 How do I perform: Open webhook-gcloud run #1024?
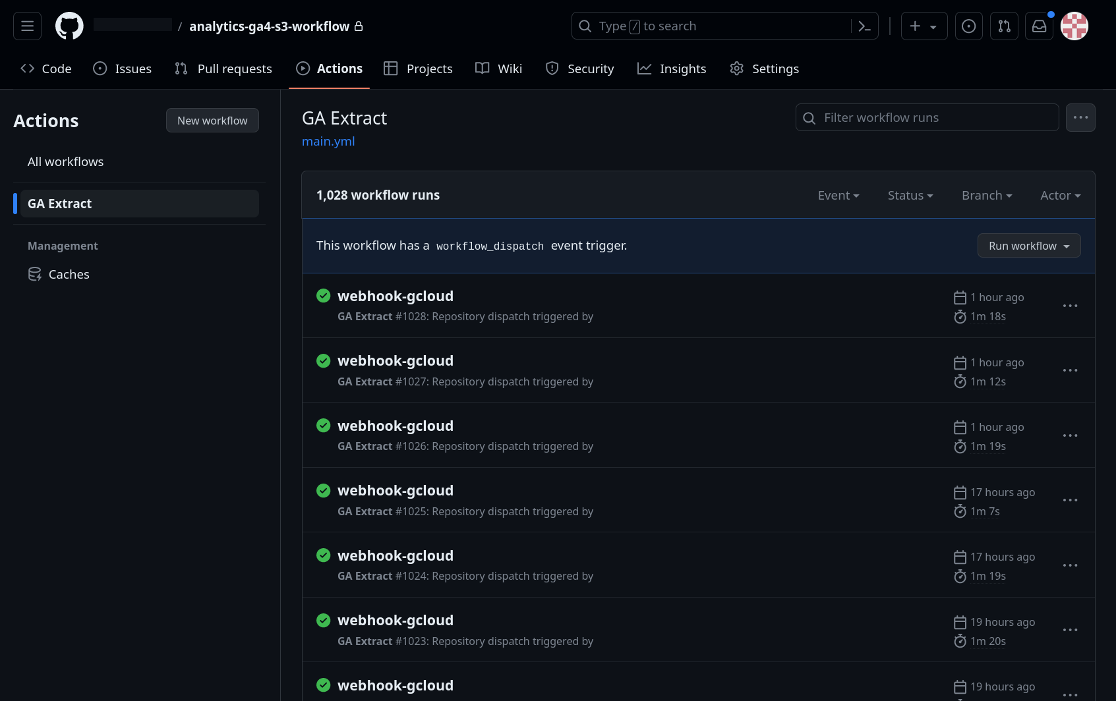tap(396, 555)
